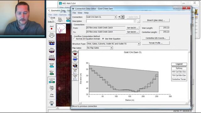Screen dimensions: 201x113
Task: Move to previous connection with up arrow
Action: coord(123,17)
